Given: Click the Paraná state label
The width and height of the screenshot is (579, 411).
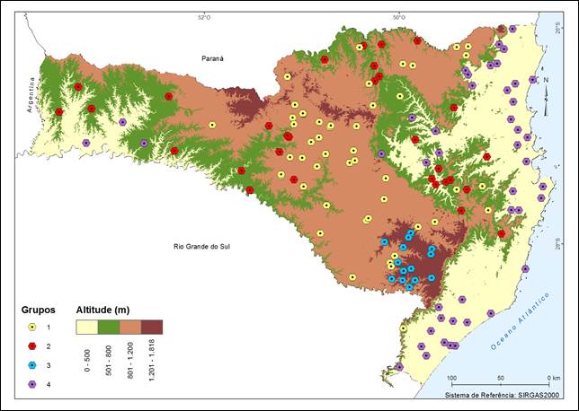Looking at the screenshot, I should tap(212, 57).
